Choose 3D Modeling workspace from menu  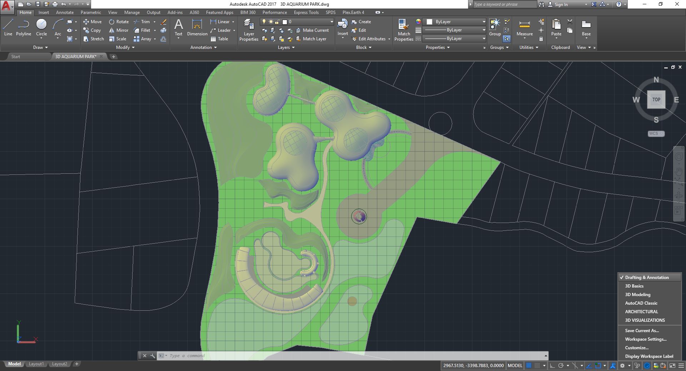point(637,295)
